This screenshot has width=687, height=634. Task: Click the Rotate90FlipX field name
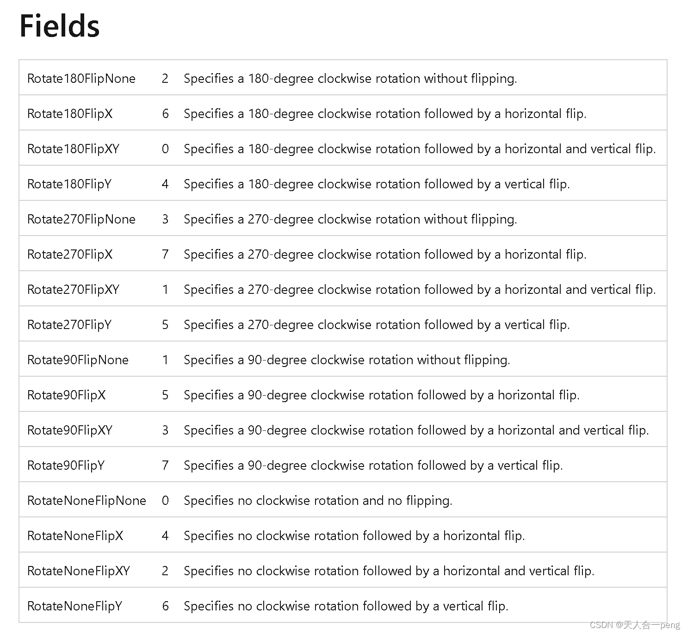pos(67,395)
